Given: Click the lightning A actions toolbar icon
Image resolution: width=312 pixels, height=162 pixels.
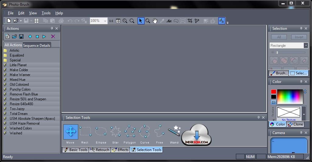Looking at the screenshot, I should [222, 21].
